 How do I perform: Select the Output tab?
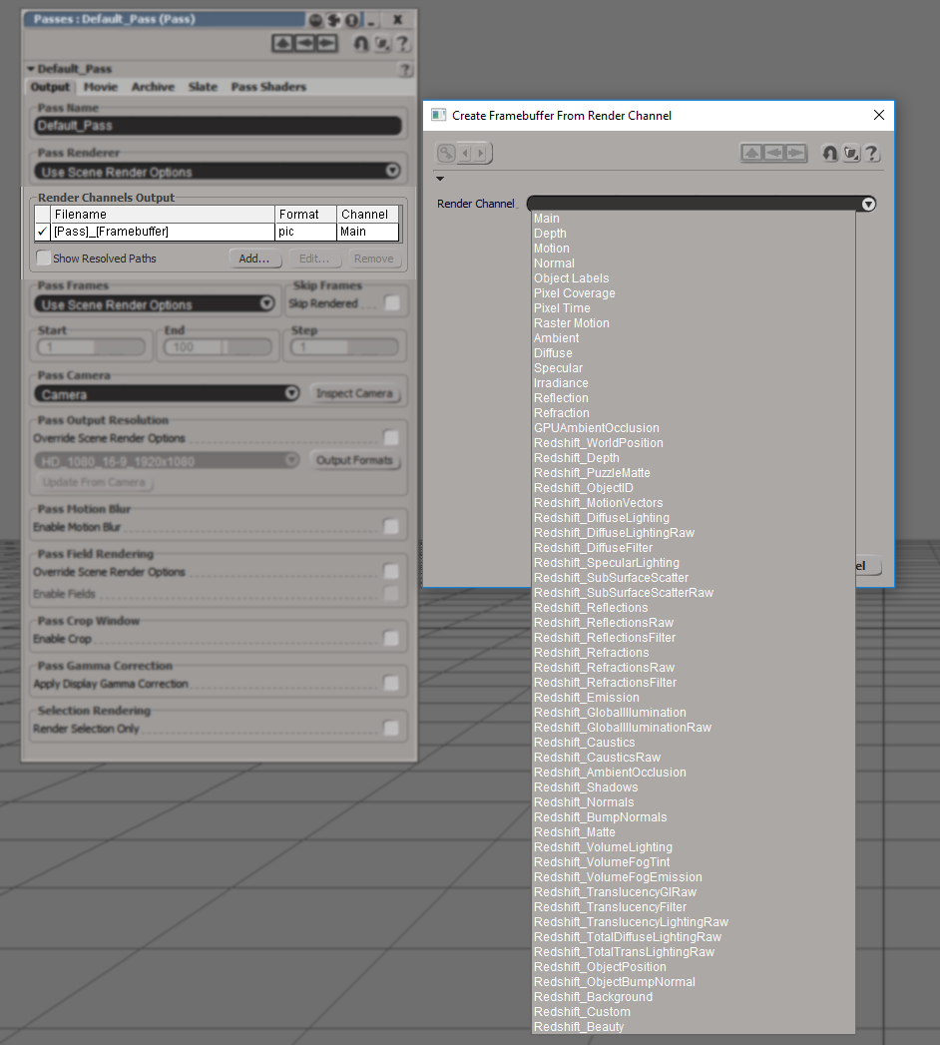[50, 87]
